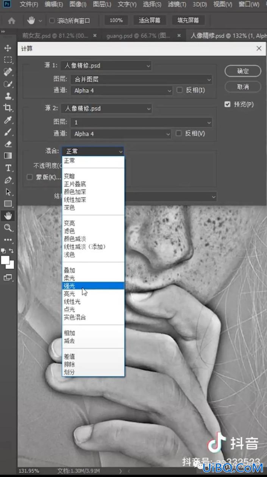This screenshot has height=477, width=267.
Task: Open source 2 图层 dropdown showing 1
Action: point(141,122)
